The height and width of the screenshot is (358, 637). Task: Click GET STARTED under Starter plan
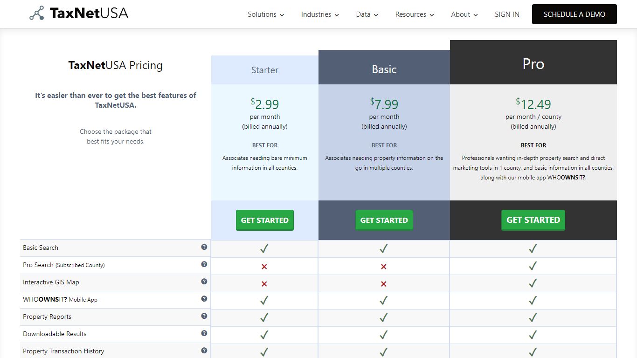click(265, 220)
